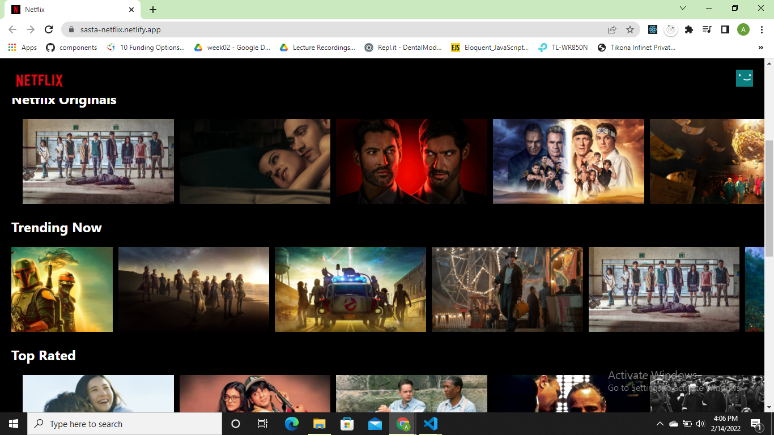The image size is (774, 435).
Task: Select the Netflix browser tab
Action: [x=73, y=10]
